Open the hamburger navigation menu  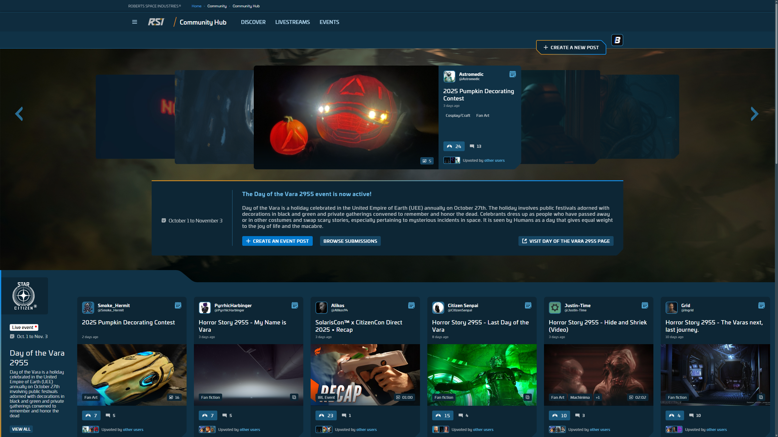click(135, 22)
